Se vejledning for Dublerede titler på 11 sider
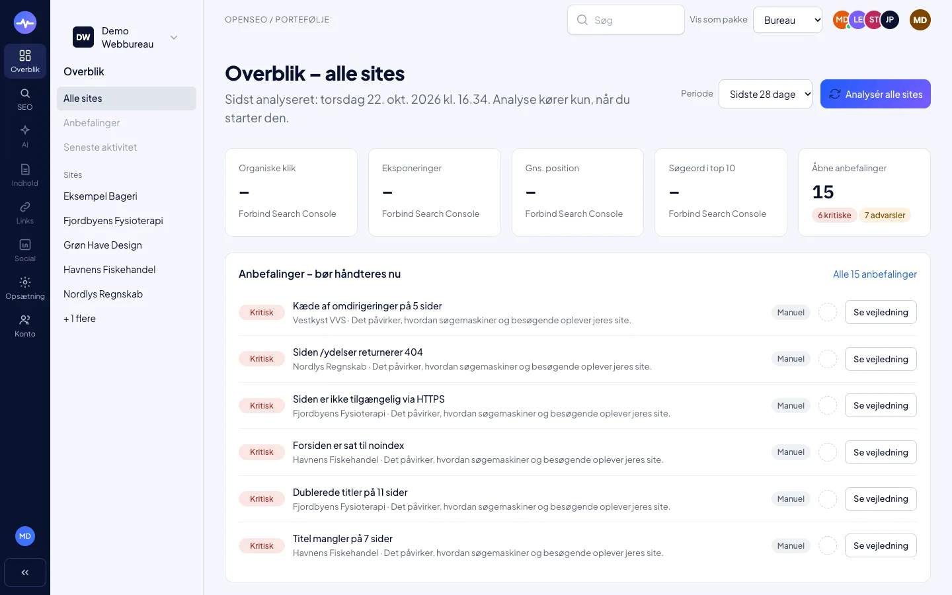Viewport: 952px width, 595px height. click(881, 499)
